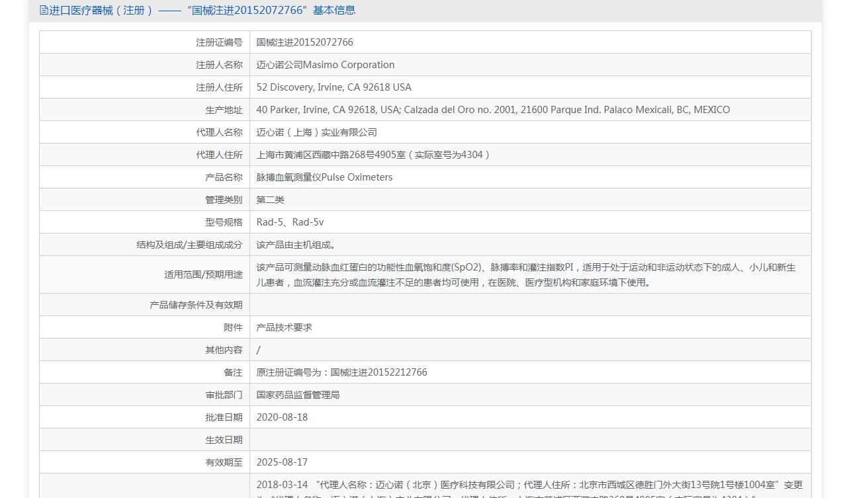Click the 审批部门 label

point(224,395)
